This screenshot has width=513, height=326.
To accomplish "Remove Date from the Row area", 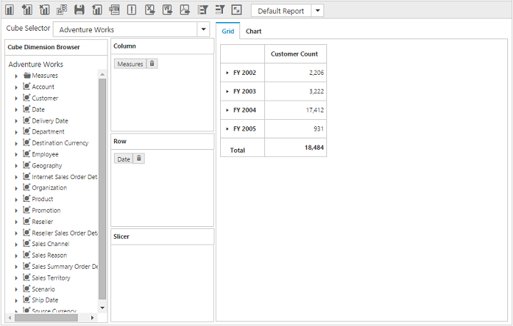I will pyautogui.click(x=139, y=158).
